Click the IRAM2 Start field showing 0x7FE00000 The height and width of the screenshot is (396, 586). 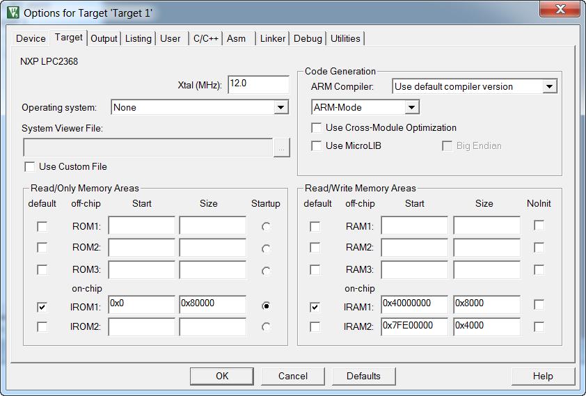(415, 327)
